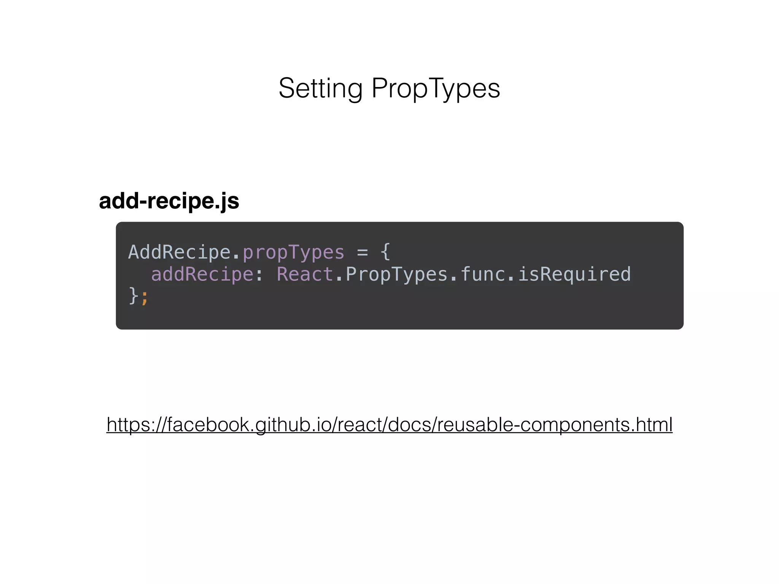Select the add-recipe.js filename heading
Viewport: 779px width, 584px height.
click(169, 202)
